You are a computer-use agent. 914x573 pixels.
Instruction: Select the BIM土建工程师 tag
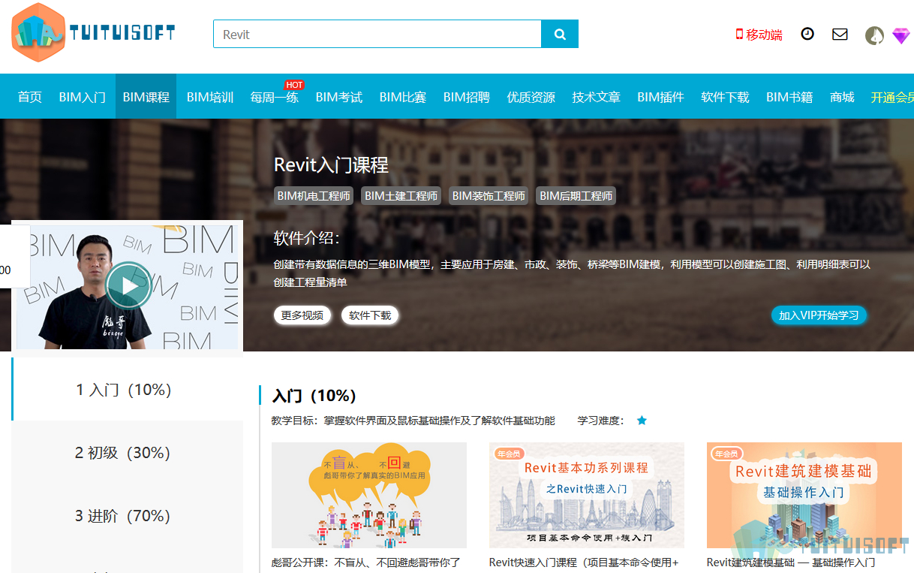tap(401, 196)
